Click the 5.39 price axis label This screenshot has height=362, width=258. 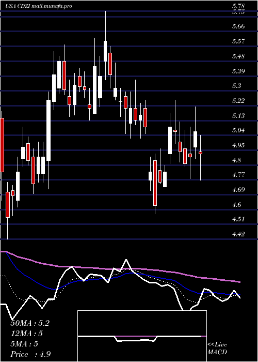click(238, 71)
